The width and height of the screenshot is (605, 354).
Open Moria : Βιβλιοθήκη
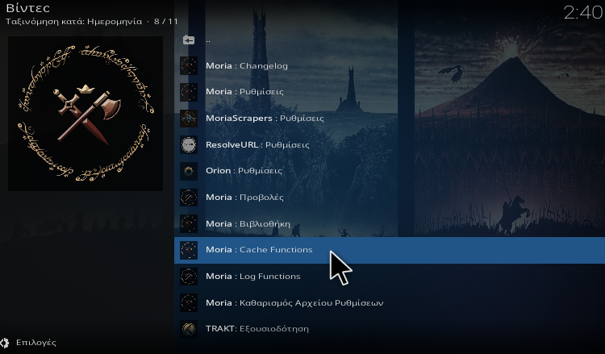[x=390, y=223]
